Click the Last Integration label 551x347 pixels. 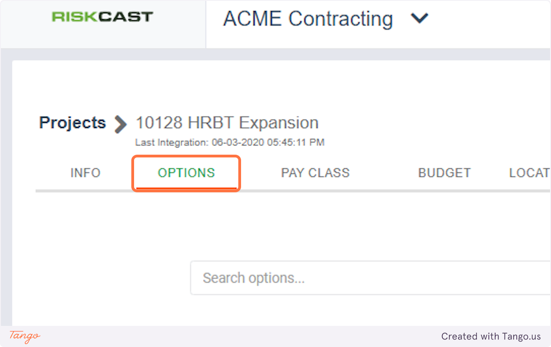tap(172, 143)
